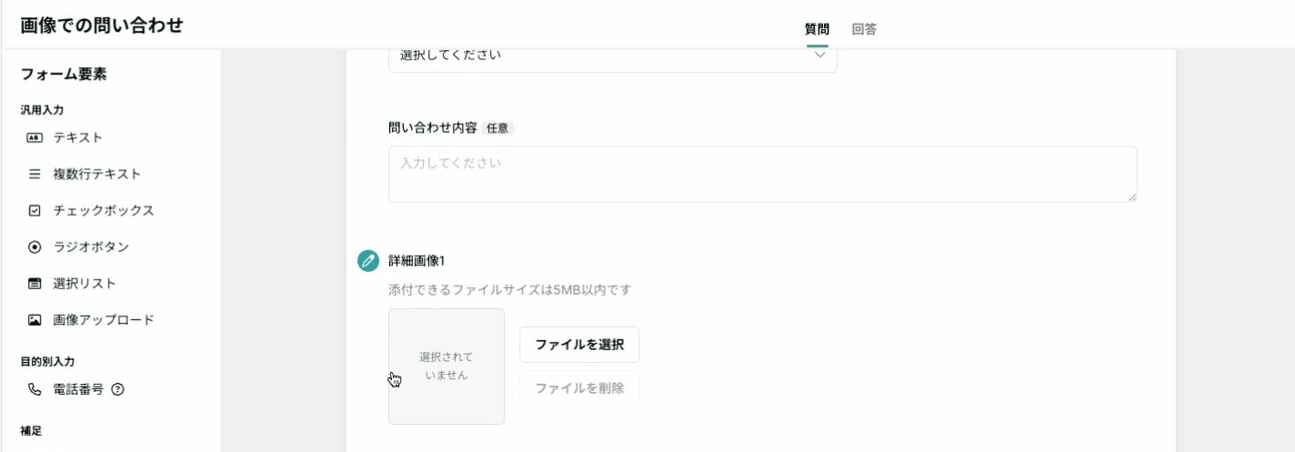Click the 選択リスト icon
The image size is (1295, 452).
click(x=35, y=283)
